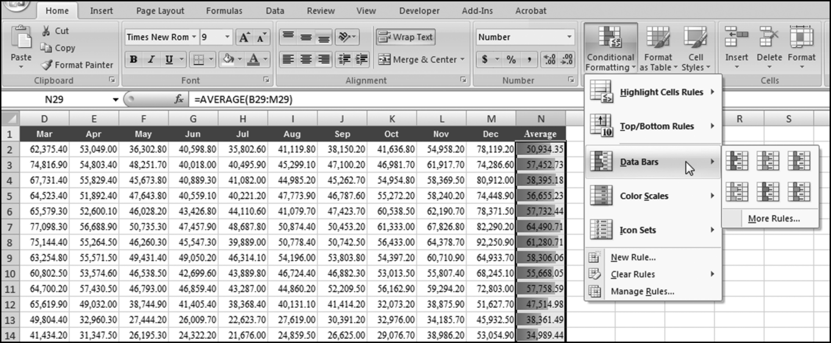
Task: Toggle horizontal Center alignment
Action: pos(306,59)
